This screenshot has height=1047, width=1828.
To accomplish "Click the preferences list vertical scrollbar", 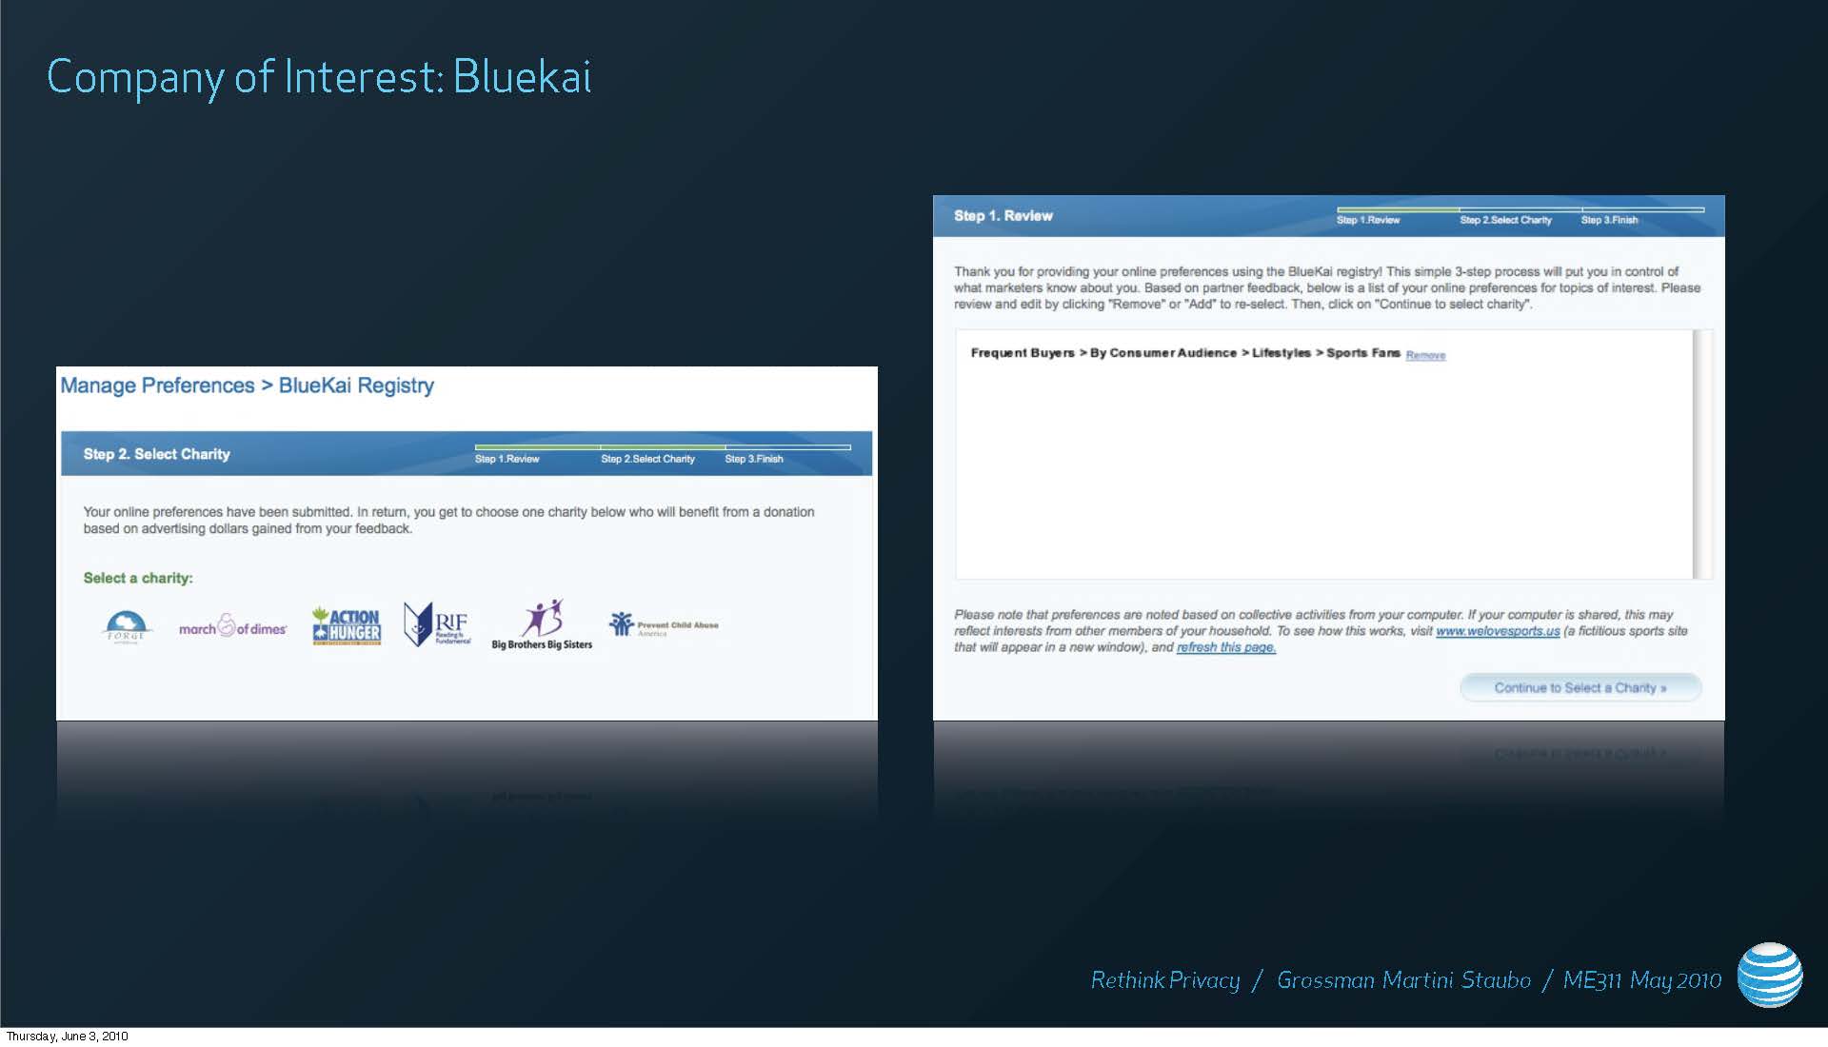I will pos(1702,454).
